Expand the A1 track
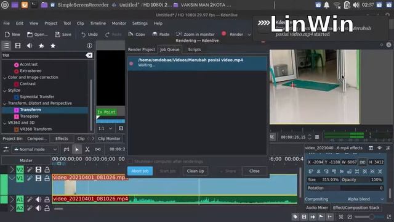This screenshot has width=394, height=222. coord(12,199)
